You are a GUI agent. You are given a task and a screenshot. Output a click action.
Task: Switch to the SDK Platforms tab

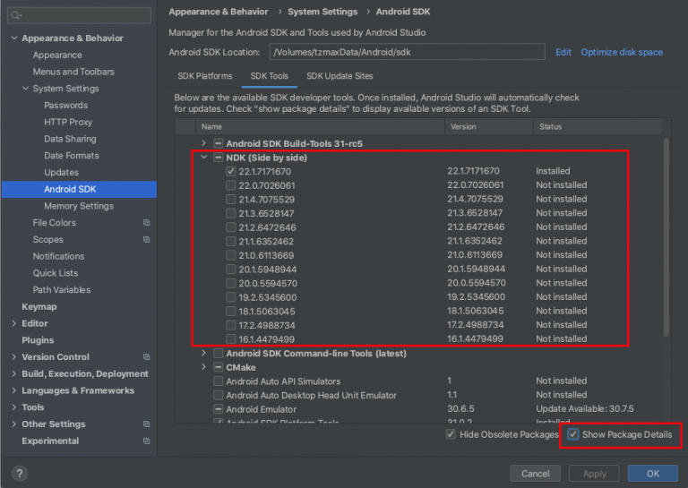(205, 76)
